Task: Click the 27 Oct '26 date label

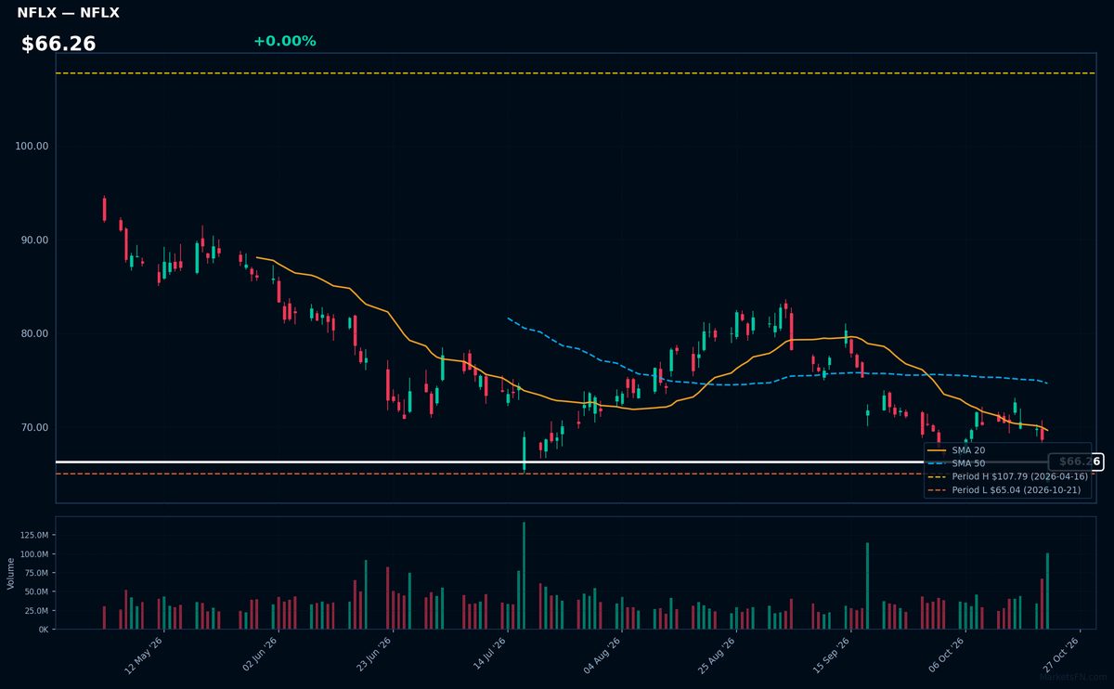Action: (x=1061, y=655)
